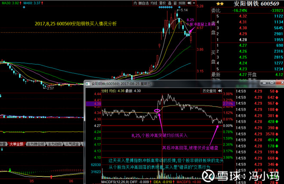Click the cyan diamond marker above MA30 label
This screenshot has height=184, width=284.
tap(24, 7)
